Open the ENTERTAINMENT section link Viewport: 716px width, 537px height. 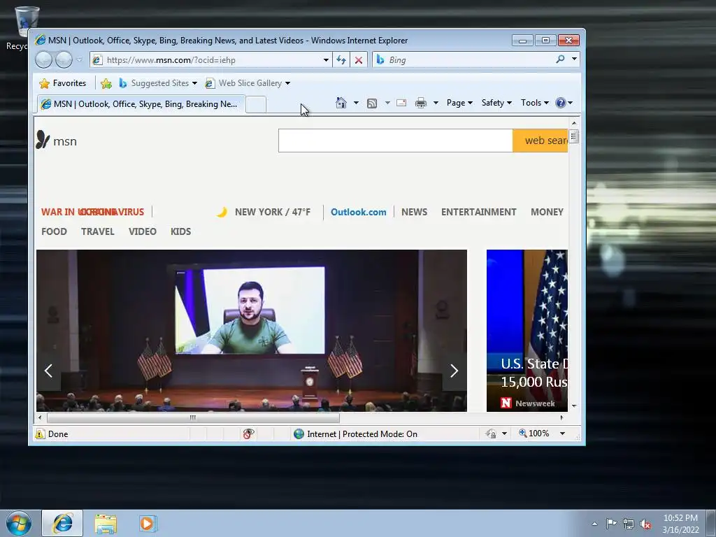point(478,212)
